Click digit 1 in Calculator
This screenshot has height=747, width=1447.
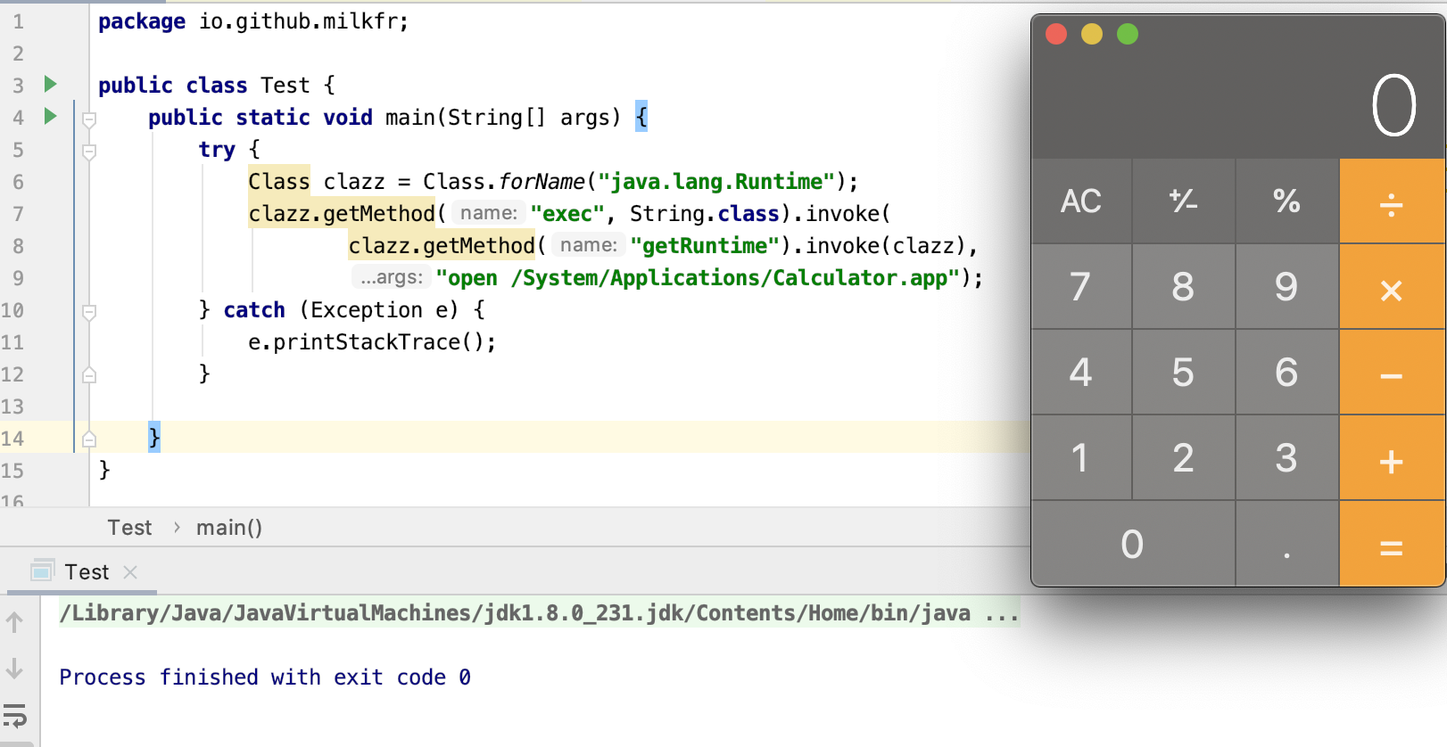tap(1080, 458)
